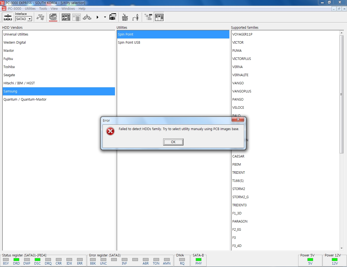Select VELOCE family
Image resolution: width=347 pixels, height=267 pixels.
click(x=285, y=108)
